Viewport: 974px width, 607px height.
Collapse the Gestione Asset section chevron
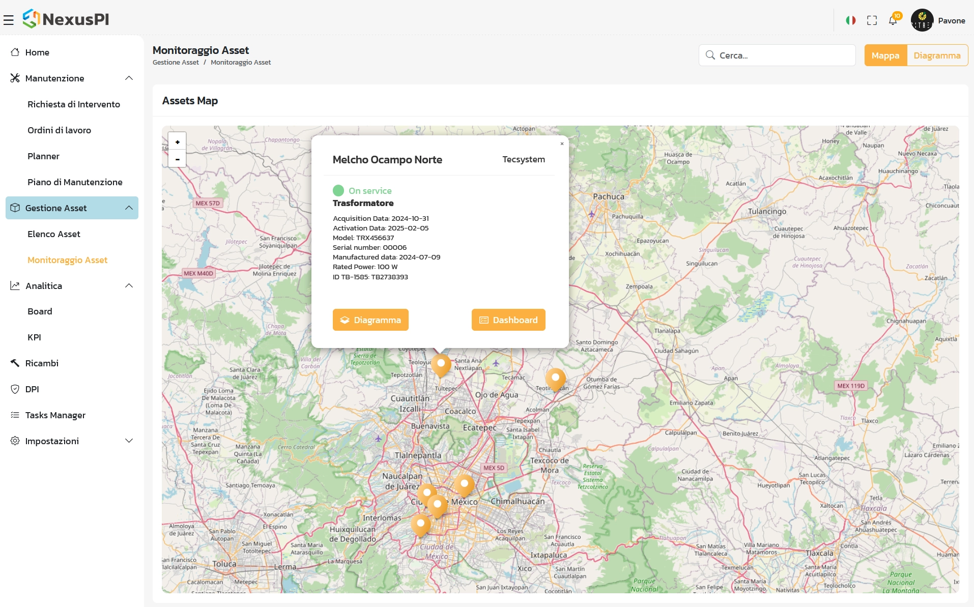click(129, 208)
